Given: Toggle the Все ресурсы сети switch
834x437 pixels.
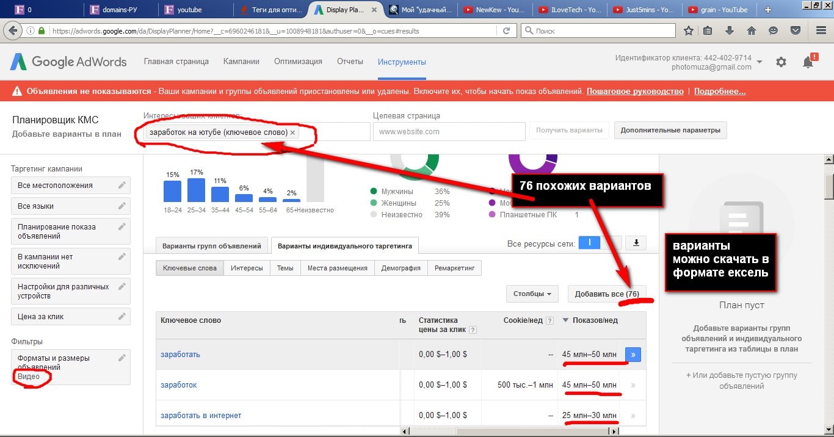Looking at the screenshot, I should point(600,243).
